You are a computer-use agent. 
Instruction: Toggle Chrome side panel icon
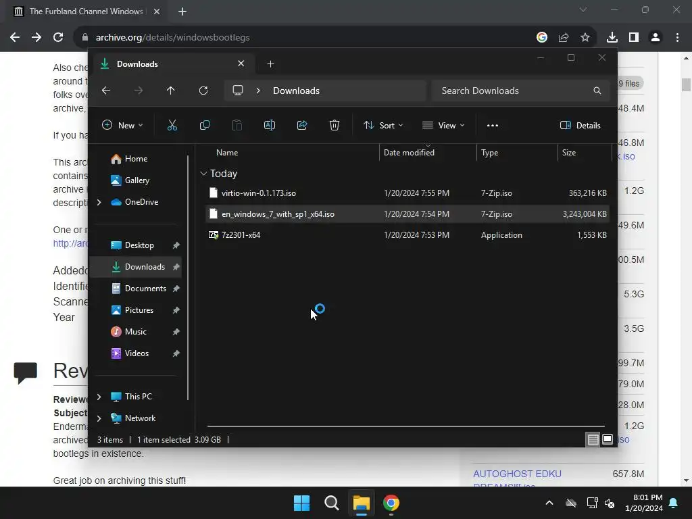(634, 38)
